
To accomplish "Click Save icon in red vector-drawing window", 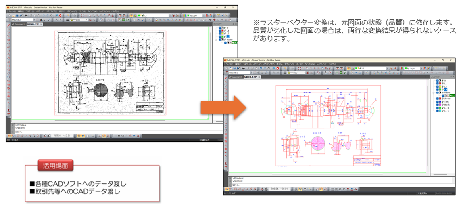I will (234, 69).
